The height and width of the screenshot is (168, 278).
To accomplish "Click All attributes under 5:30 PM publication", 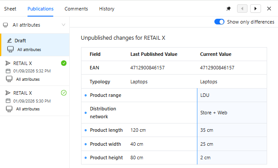I will 28,109.
